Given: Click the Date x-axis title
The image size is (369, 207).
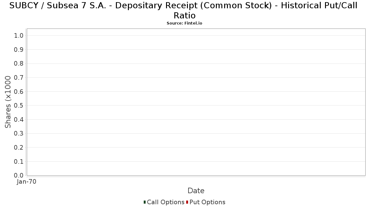Looking at the screenshot, I should [x=196, y=191].
